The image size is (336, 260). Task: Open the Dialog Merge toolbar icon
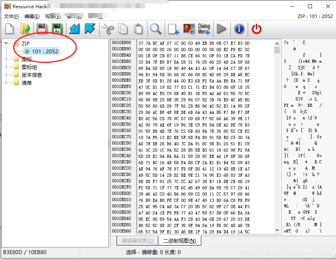click(204, 29)
